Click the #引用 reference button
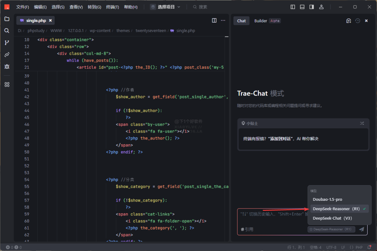This screenshot has width=377, height=251. (x=247, y=229)
